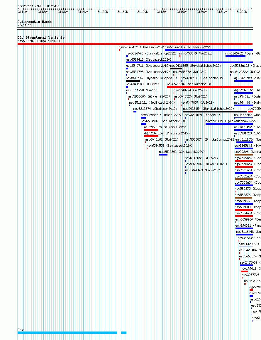Open variant nsv6041109 (Wu2021)

pos(143,84)
